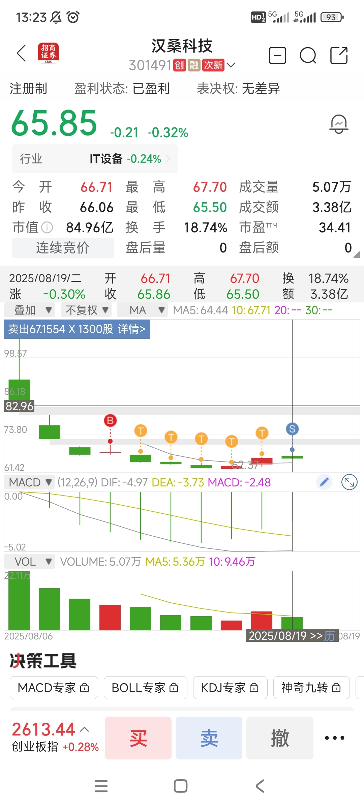Open the KDJ专家 tool
The height and width of the screenshot is (809, 364).
(x=230, y=687)
